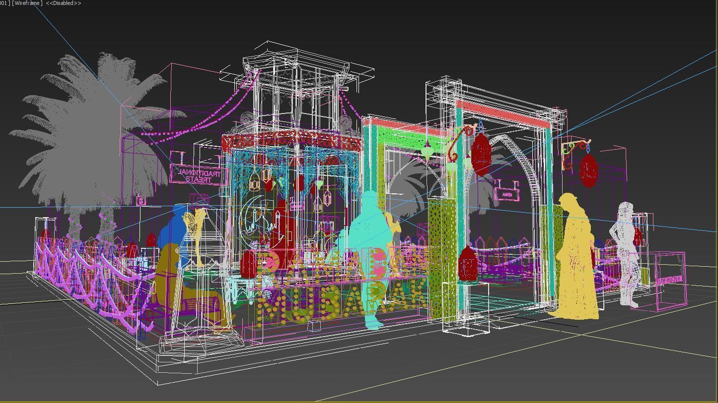This screenshot has height=403, width=718.
Task: Open the Wireframe shading viewport menu
Action: (27, 3)
